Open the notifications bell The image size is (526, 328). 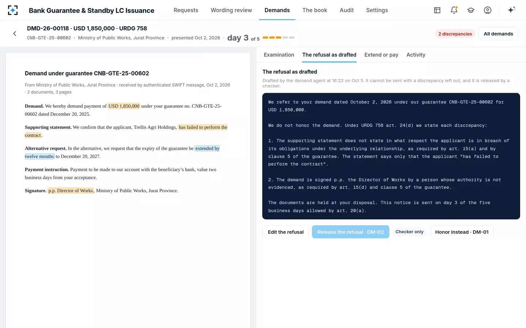pos(454,10)
